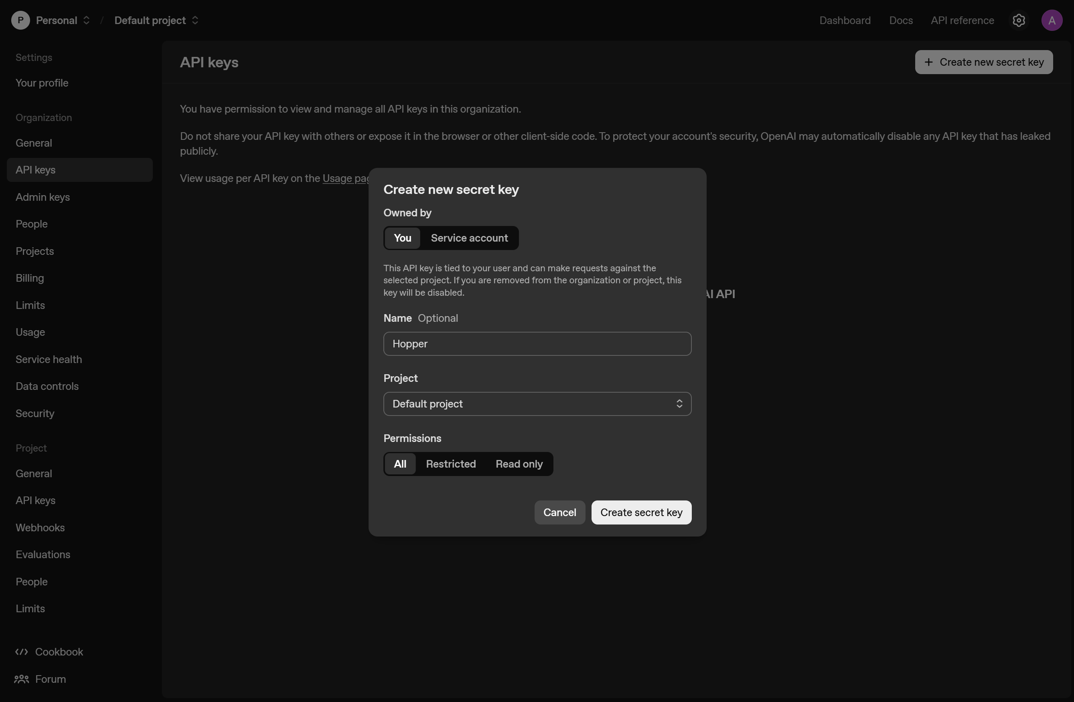Open the Docs page
The image size is (1074, 702).
click(x=900, y=20)
